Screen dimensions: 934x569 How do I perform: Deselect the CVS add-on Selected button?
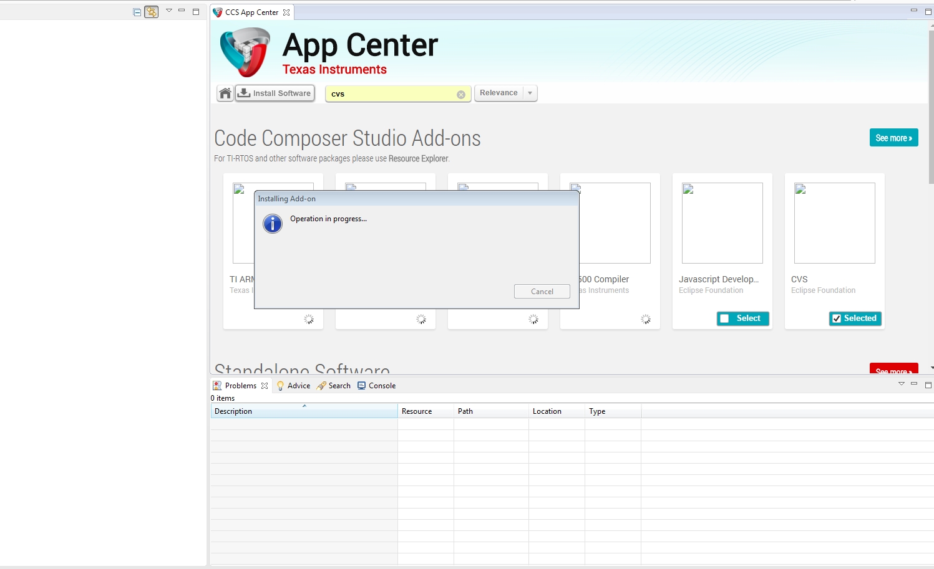point(855,318)
